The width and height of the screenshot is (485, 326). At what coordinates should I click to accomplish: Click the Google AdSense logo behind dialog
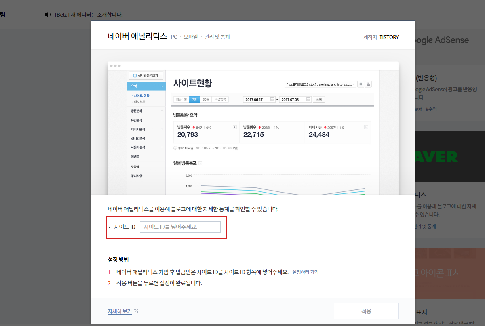pyautogui.click(x=442, y=40)
